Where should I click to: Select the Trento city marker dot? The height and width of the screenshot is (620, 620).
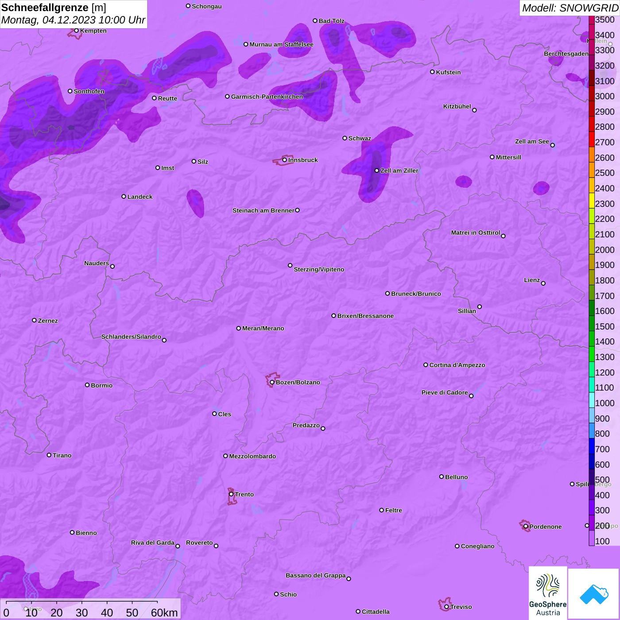(x=231, y=494)
